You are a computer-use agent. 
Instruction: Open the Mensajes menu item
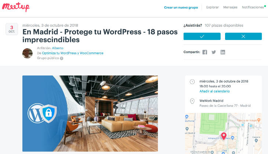tap(230, 7)
